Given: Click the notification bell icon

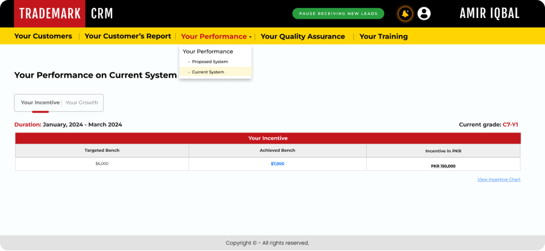Looking at the screenshot, I should pos(405,13).
